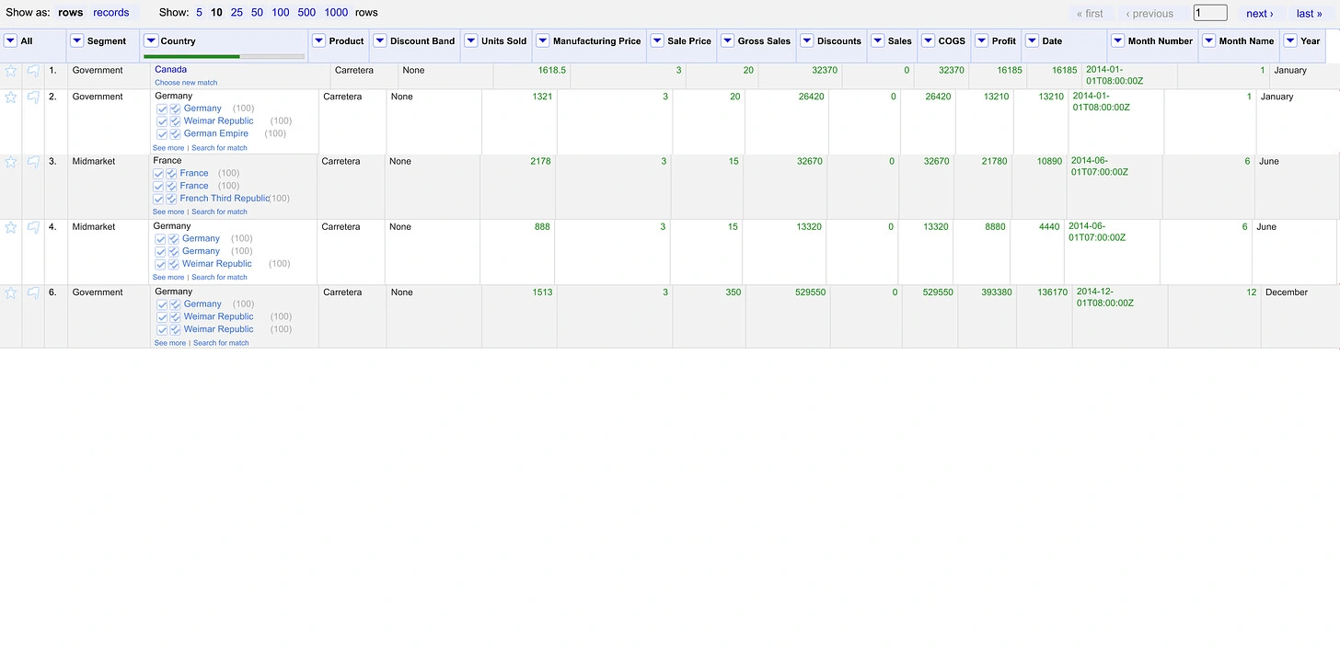The width and height of the screenshot is (1340, 653).
Task: Open the Date column dropdown
Action: point(1032,40)
